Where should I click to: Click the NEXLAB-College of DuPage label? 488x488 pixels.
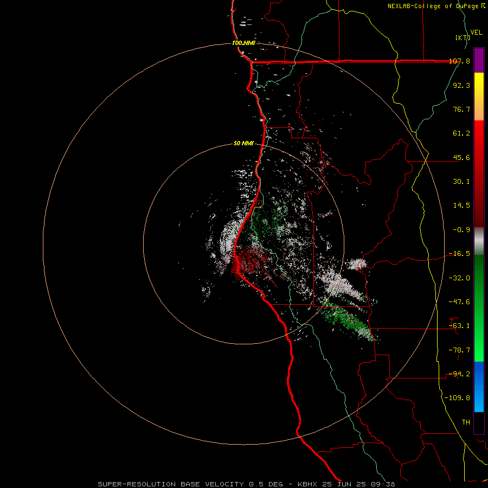tap(433, 6)
